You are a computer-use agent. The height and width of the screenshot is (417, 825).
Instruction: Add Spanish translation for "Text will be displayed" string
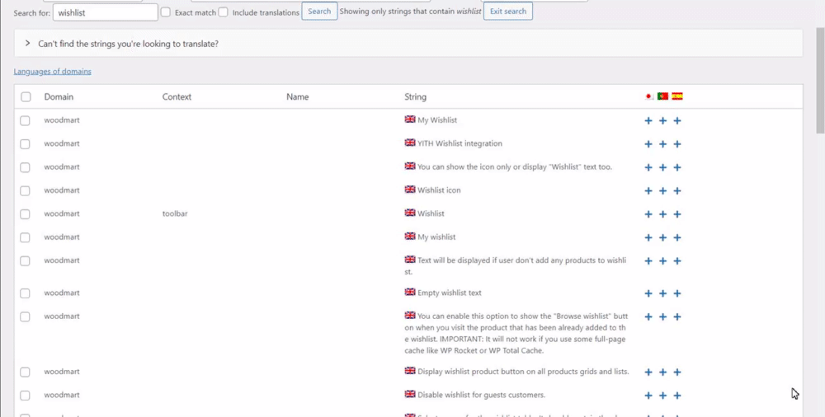click(677, 260)
